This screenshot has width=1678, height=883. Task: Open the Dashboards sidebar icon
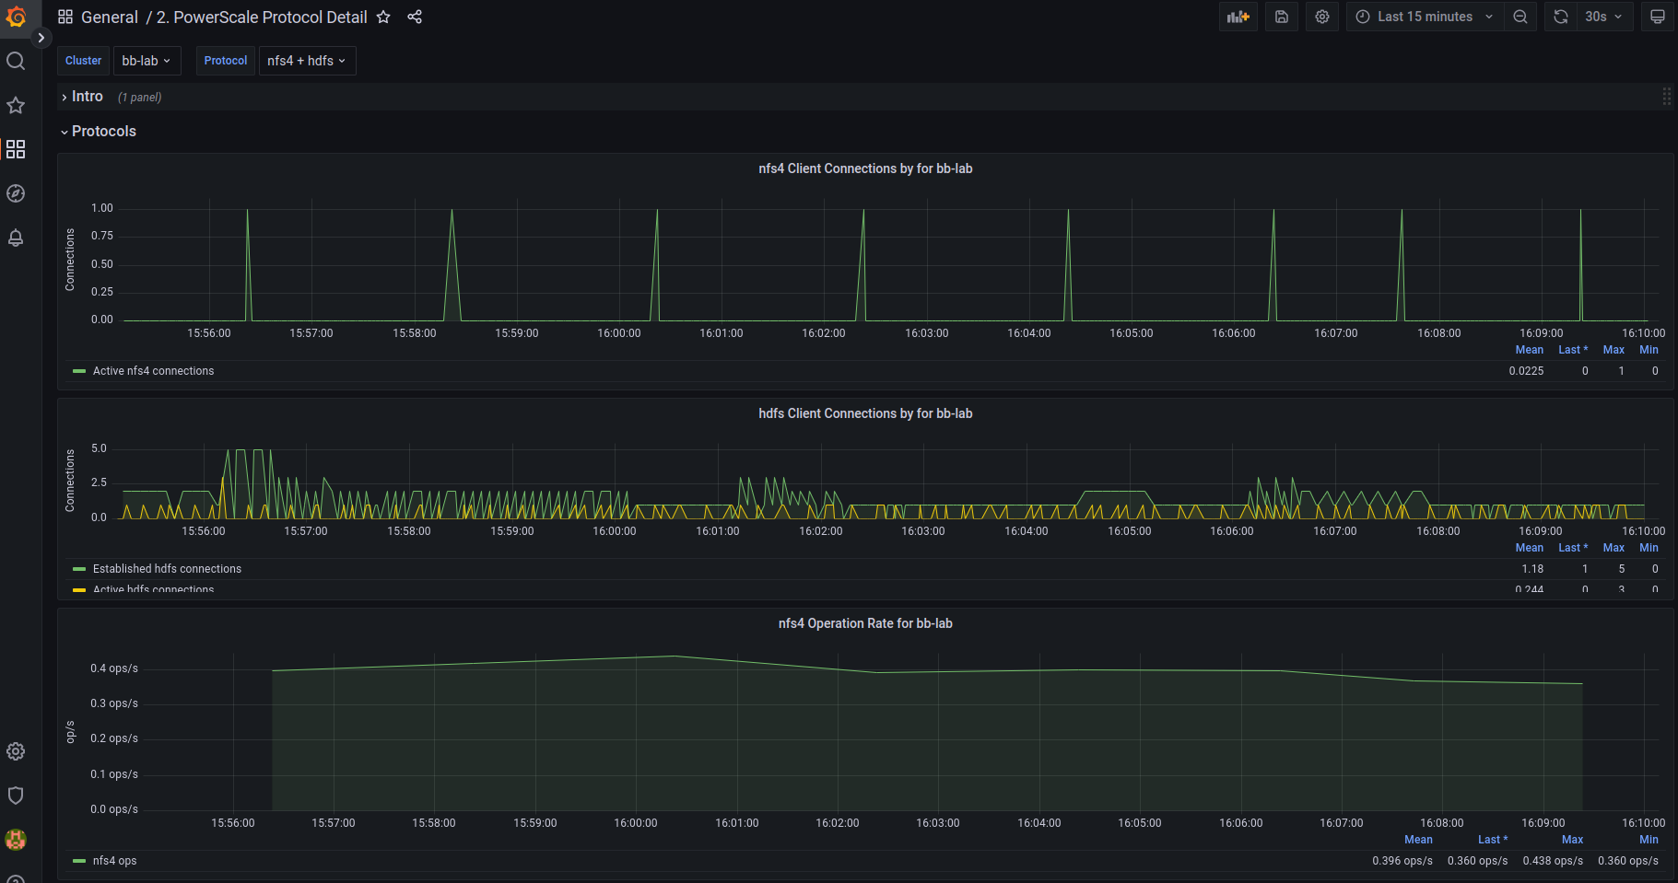pyautogui.click(x=16, y=149)
